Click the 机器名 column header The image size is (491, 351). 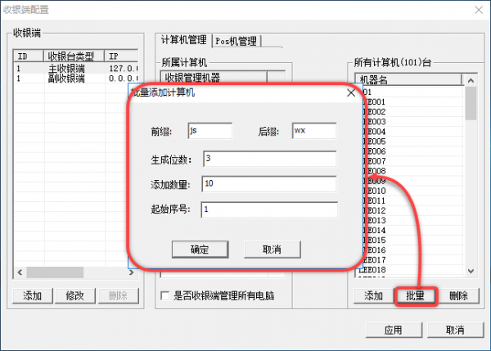pos(408,79)
